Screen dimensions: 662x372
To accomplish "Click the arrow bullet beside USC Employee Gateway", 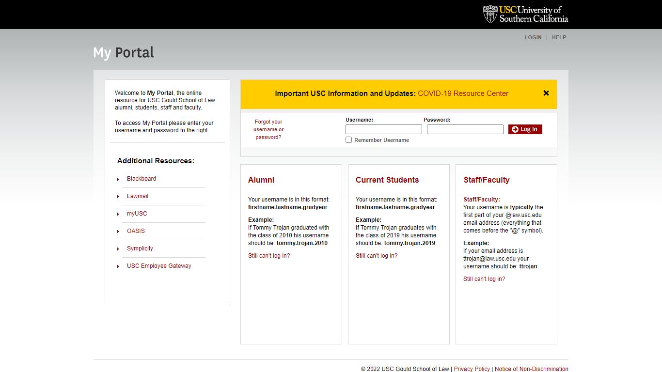I will coord(118,266).
